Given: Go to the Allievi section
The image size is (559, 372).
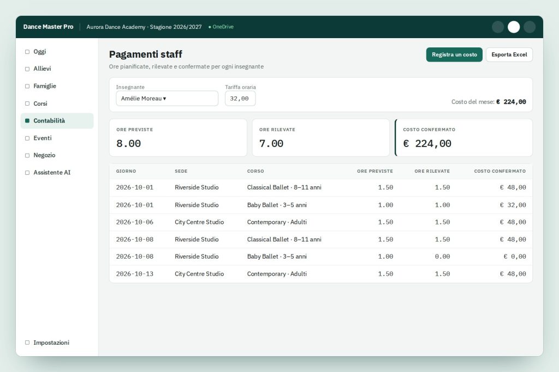Looking at the screenshot, I should point(57,69).
